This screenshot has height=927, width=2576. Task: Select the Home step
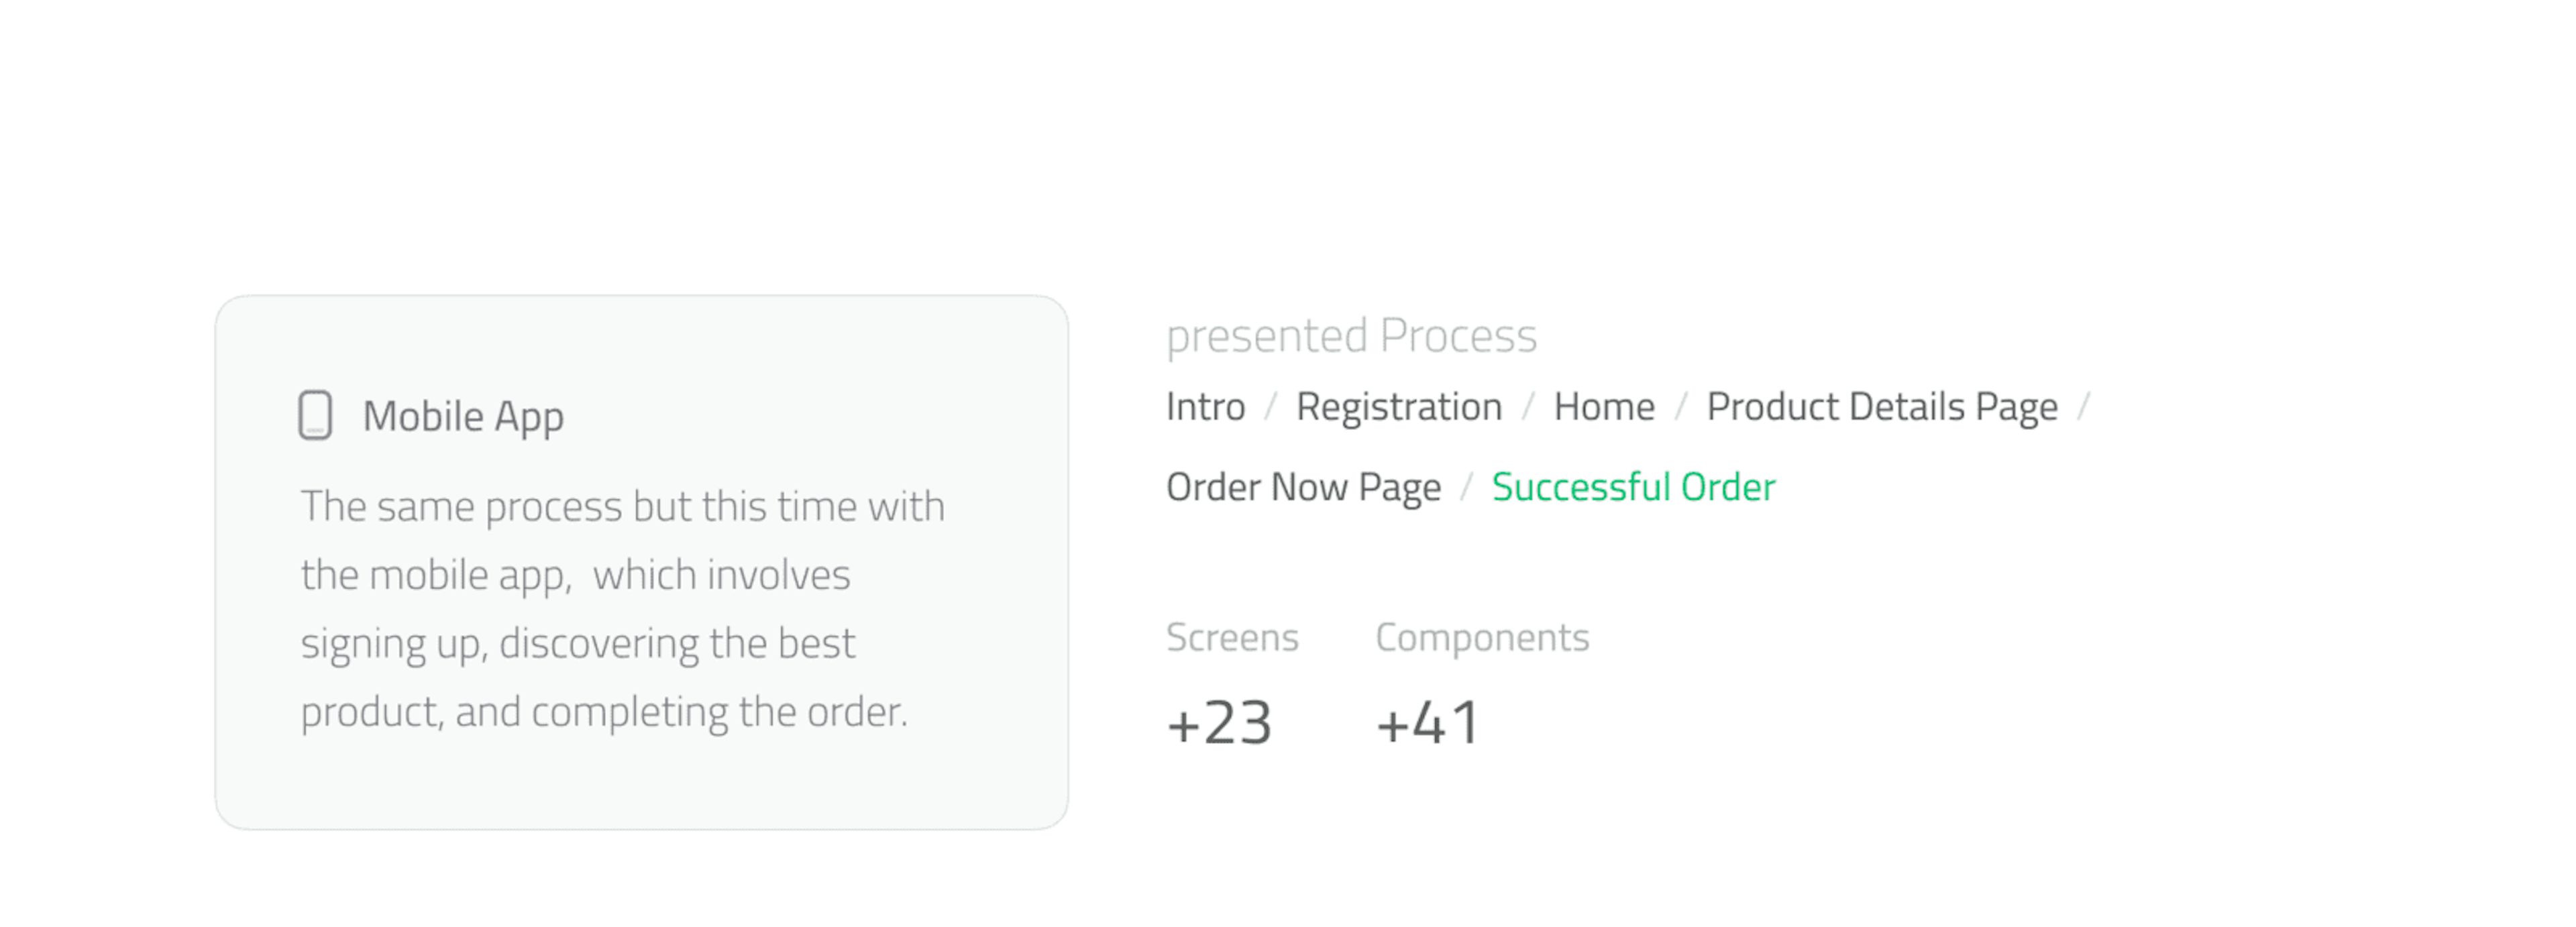(x=1604, y=407)
